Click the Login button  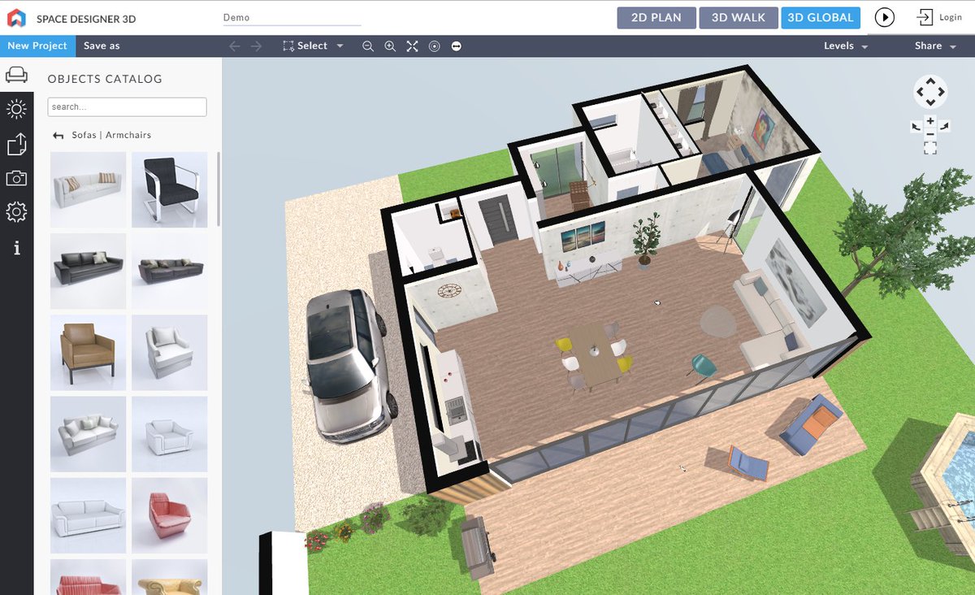(x=939, y=17)
